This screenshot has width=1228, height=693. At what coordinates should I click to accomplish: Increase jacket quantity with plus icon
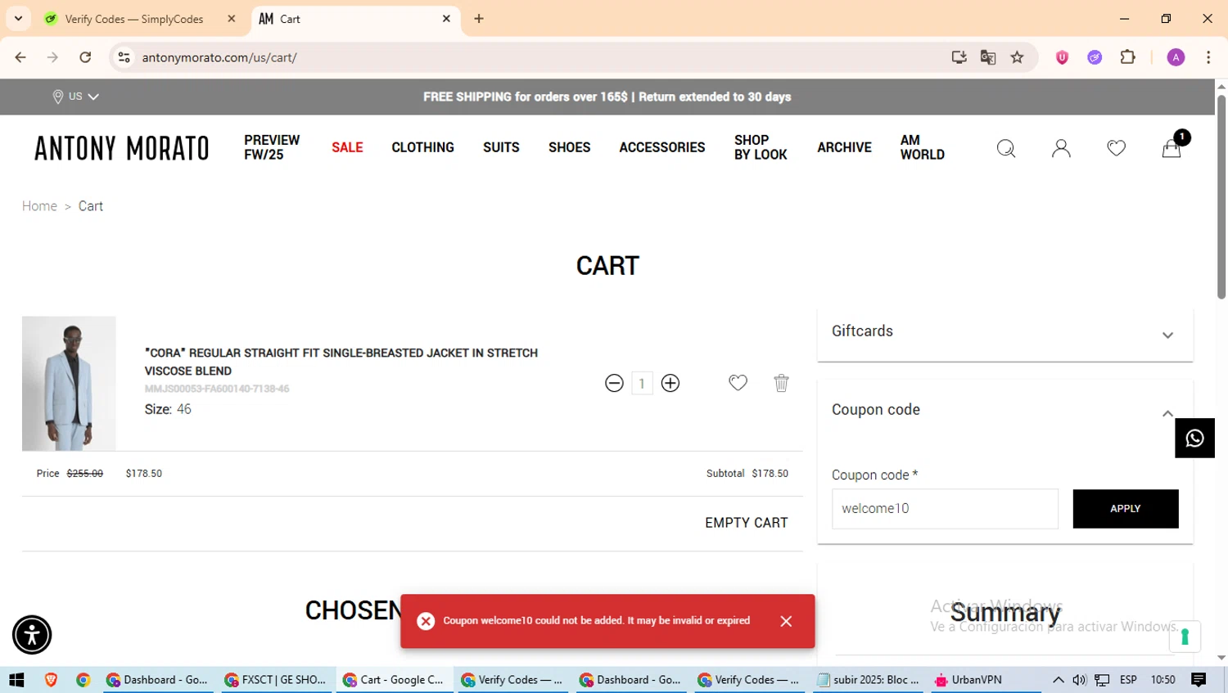tap(670, 383)
